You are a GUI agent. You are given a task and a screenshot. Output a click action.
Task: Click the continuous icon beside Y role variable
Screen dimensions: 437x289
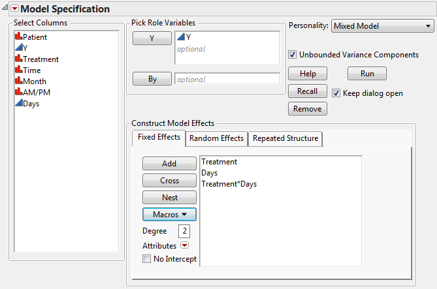(x=181, y=37)
